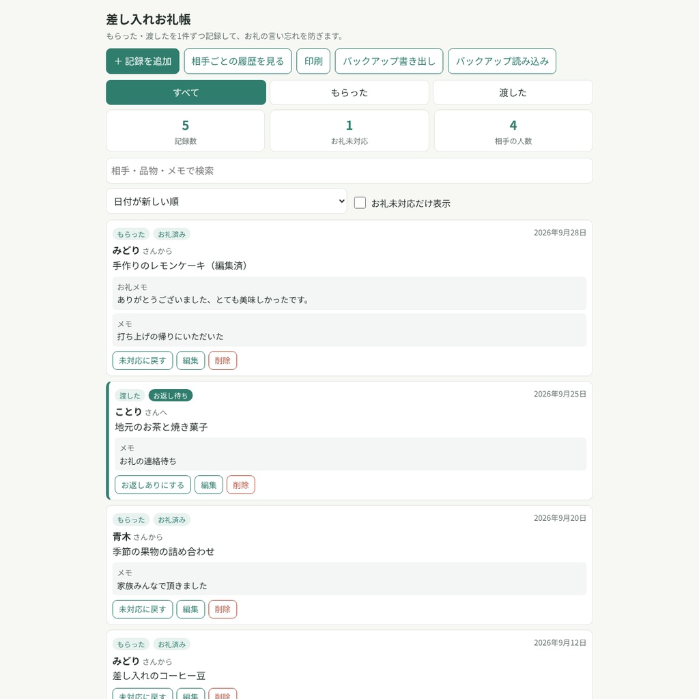Click the text 差し入れのコーヒー豆
This screenshot has height=699, width=699.
pyautogui.click(x=159, y=676)
